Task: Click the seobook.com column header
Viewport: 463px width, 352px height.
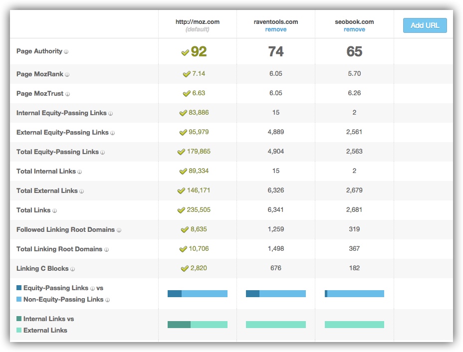Action: click(x=354, y=22)
